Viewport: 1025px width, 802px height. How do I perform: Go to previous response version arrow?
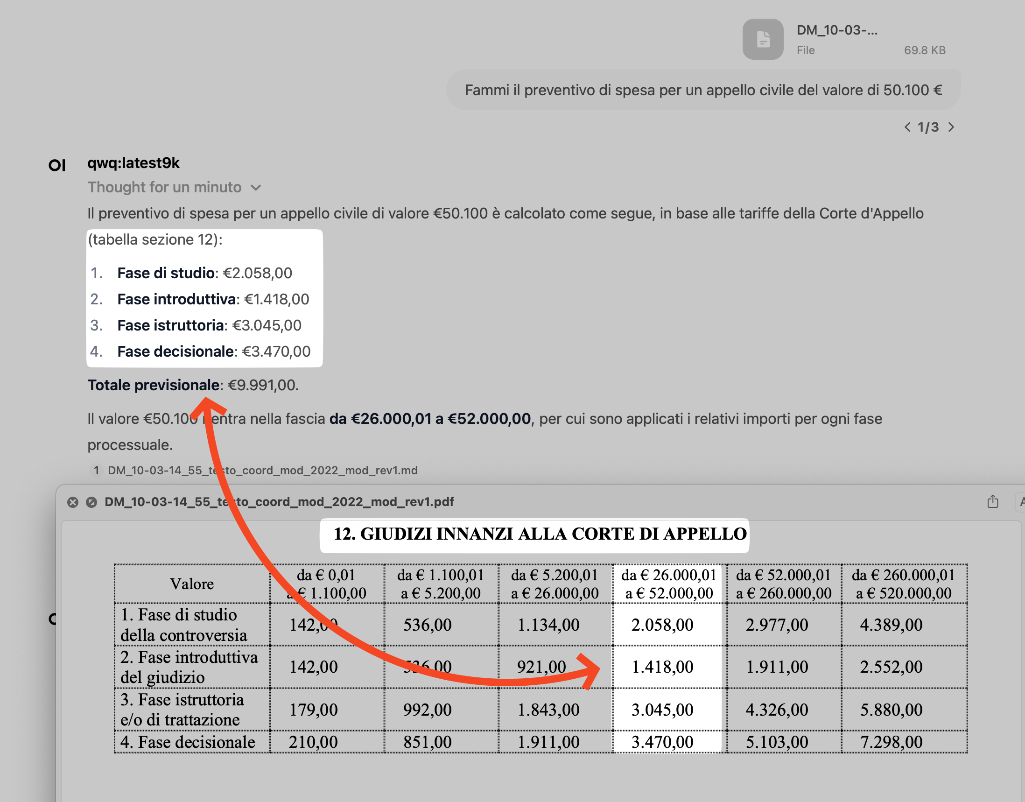[x=907, y=127]
